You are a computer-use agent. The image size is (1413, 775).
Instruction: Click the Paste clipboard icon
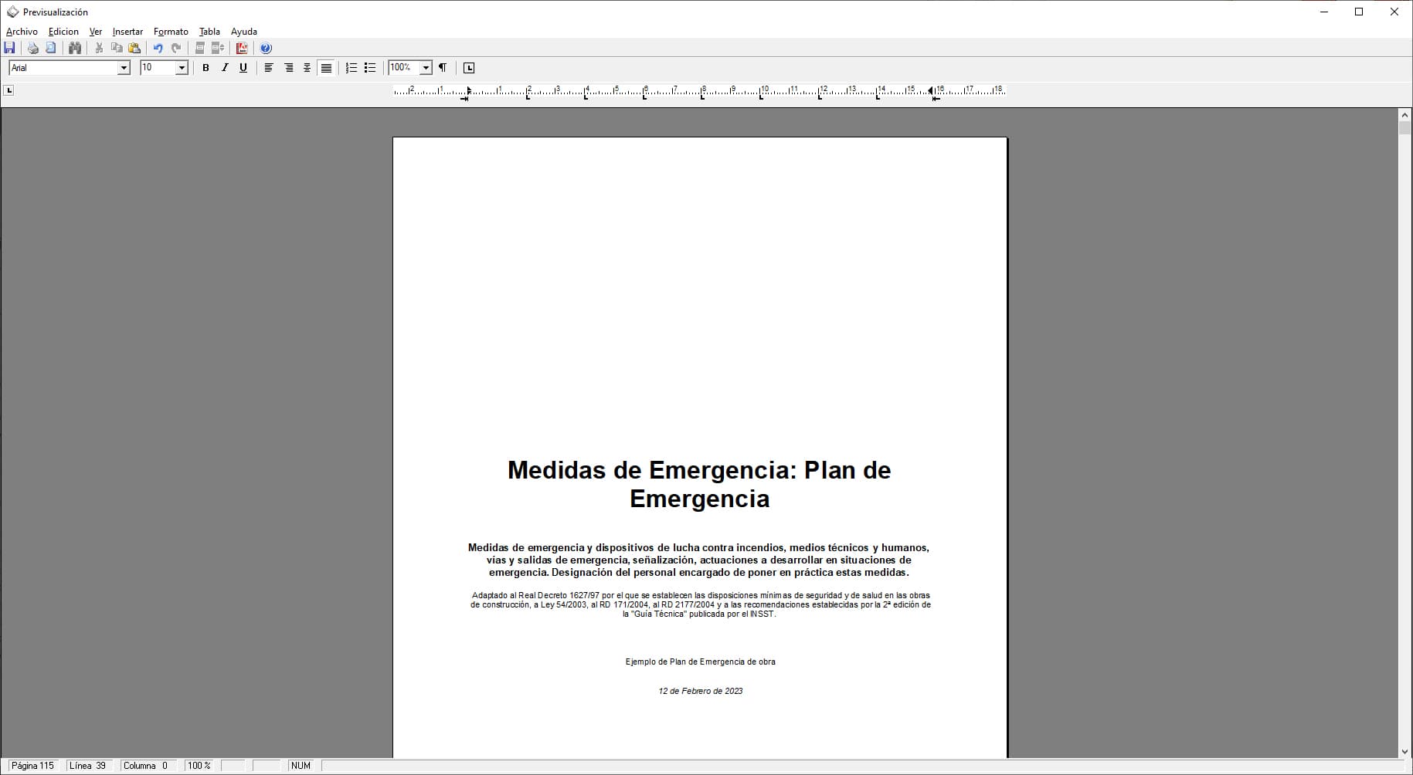point(134,48)
